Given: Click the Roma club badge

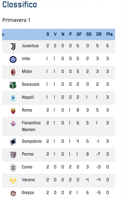Looking at the screenshot, I should pyautogui.click(x=13, y=111).
